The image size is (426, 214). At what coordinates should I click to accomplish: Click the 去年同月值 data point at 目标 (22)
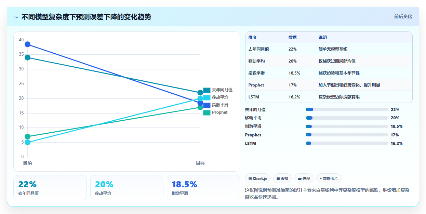[x=200, y=93]
